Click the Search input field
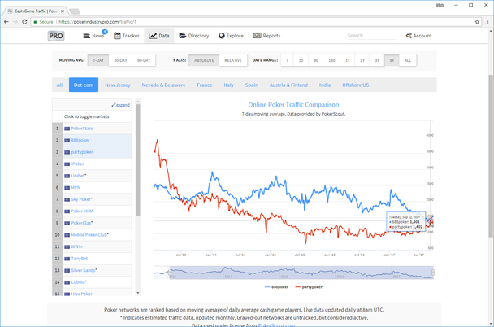 (x=371, y=36)
